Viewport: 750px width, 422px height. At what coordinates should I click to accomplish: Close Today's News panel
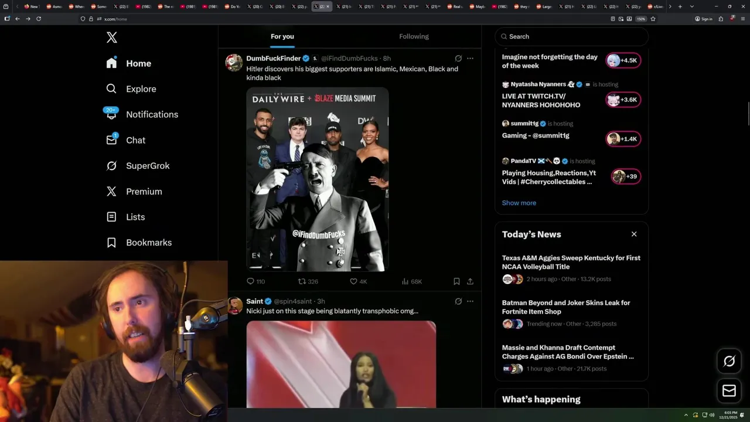pos(634,234)
